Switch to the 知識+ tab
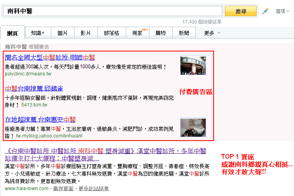The height and width of the screenshot is (196, 294). pyautogui.click(x=37, y=33)
